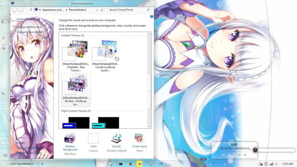The height and width of the screenshot is (167, 297).
Task: Open the address bar history dropdown
Action: tap(97, 10)
